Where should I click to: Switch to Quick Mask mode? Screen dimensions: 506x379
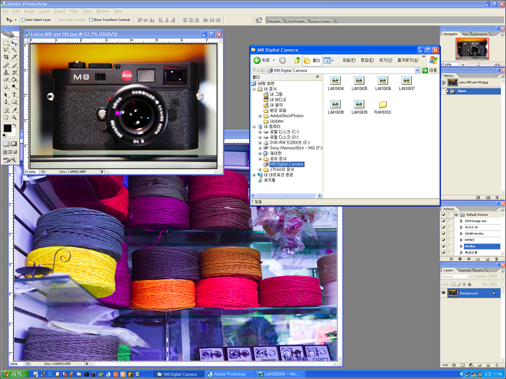(14, 144)
